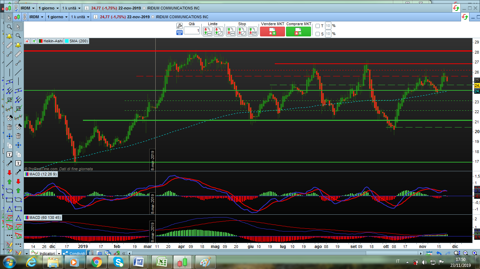480x269 pixels.
Task: Click green up-arrow icon beside Heikin-Ashi label
Action: click(34, 41)
